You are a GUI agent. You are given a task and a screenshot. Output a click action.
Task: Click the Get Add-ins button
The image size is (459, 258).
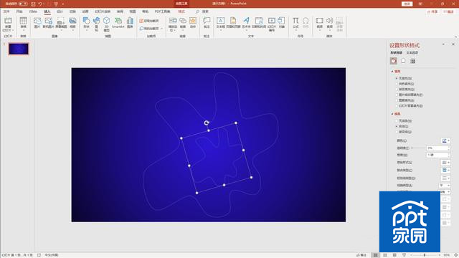click(x=149, y=21)
